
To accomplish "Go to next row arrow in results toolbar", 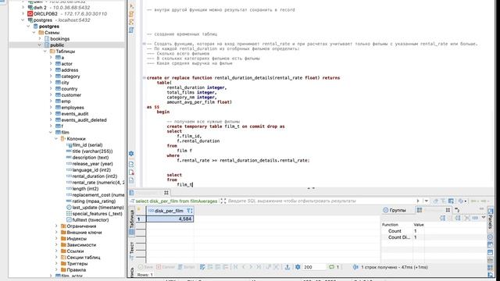I will click(x=251, y=267).
